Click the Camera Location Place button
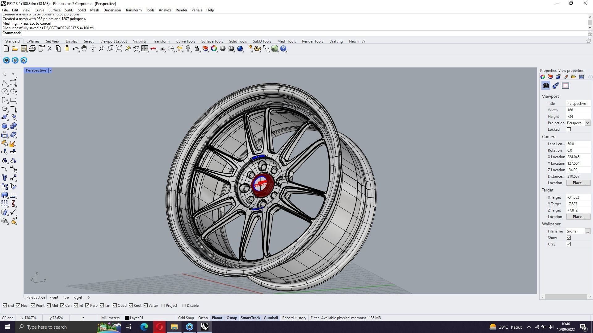Viewport: 593px width, 333px height. [578, 183]
